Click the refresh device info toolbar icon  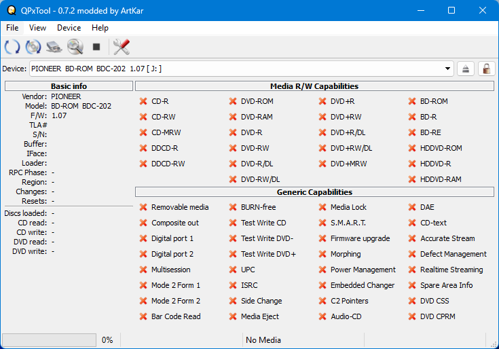[12, 47]
